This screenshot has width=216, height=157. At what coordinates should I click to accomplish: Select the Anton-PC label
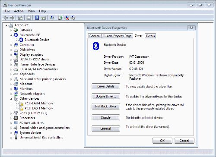click(x=22, y=25)
